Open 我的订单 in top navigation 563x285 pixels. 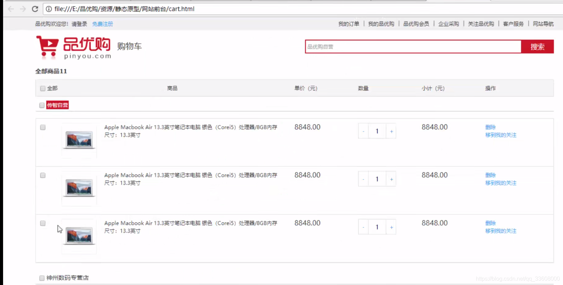(349, 24)
